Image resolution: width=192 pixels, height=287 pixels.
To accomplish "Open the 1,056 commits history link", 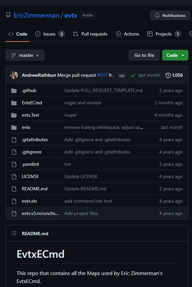I will (174, 75).
